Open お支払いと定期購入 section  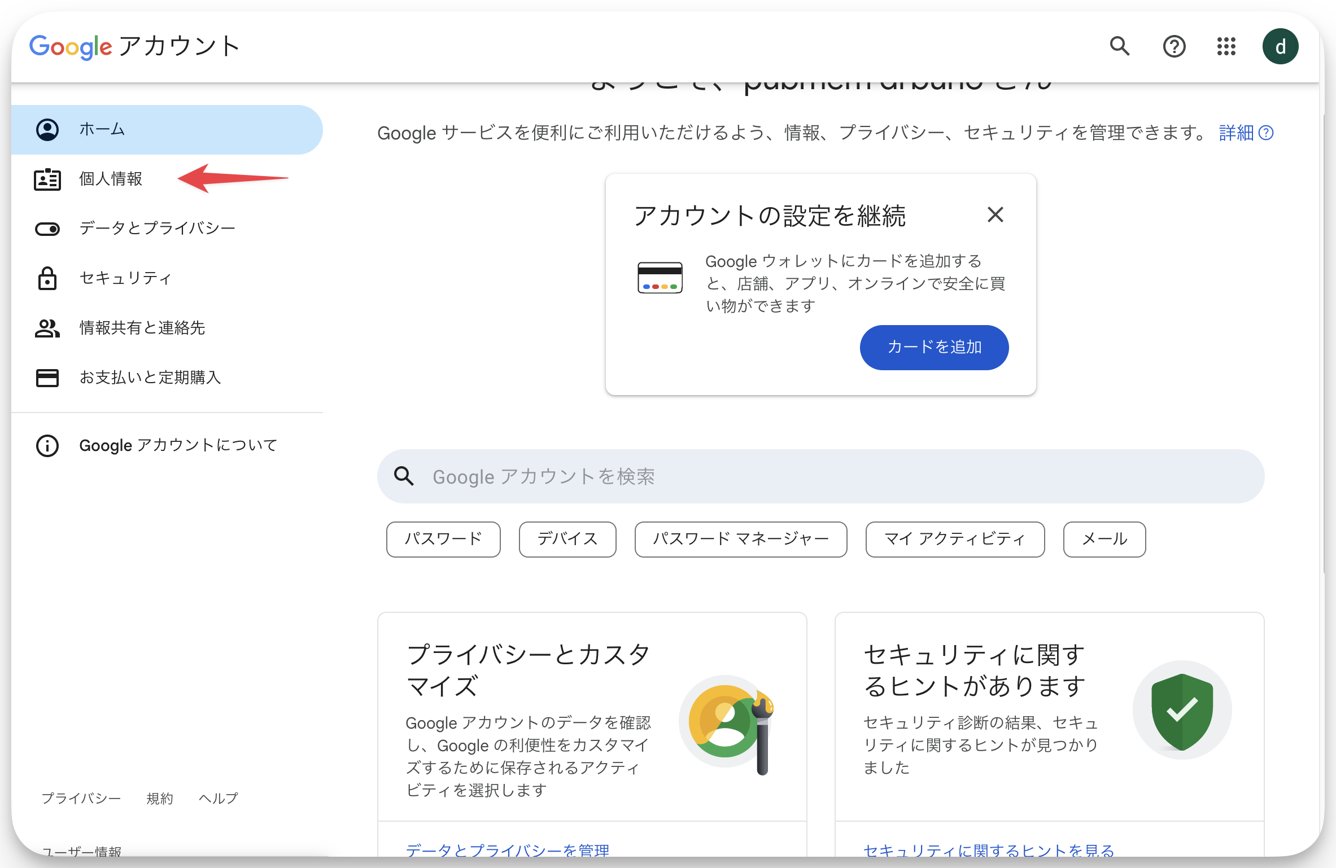pos(167,378)
